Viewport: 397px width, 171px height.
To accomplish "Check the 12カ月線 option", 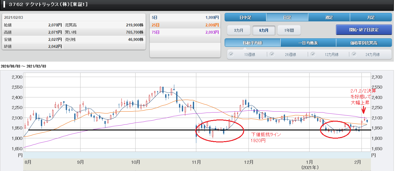I will coord(313,54).
